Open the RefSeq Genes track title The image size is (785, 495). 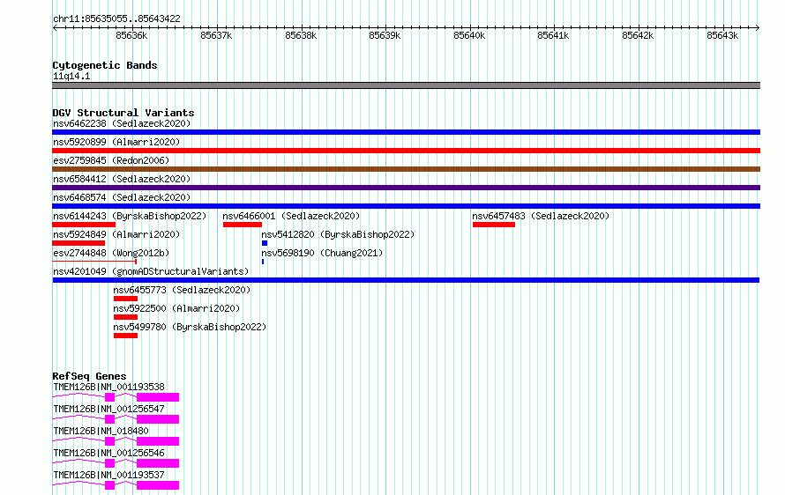click(x=89, y=376)
